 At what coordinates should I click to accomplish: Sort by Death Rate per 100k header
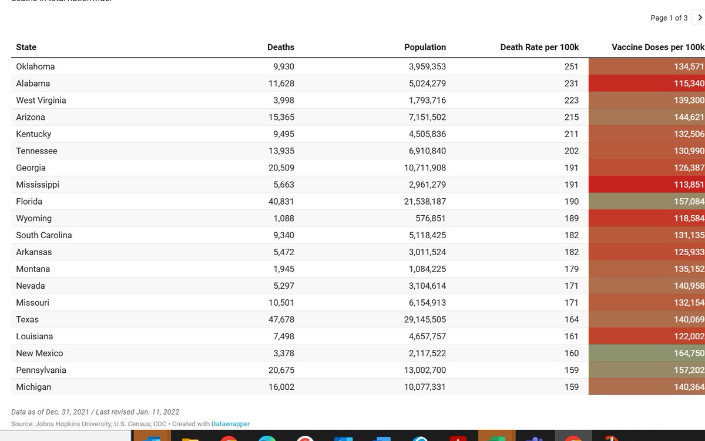[539, 47]
